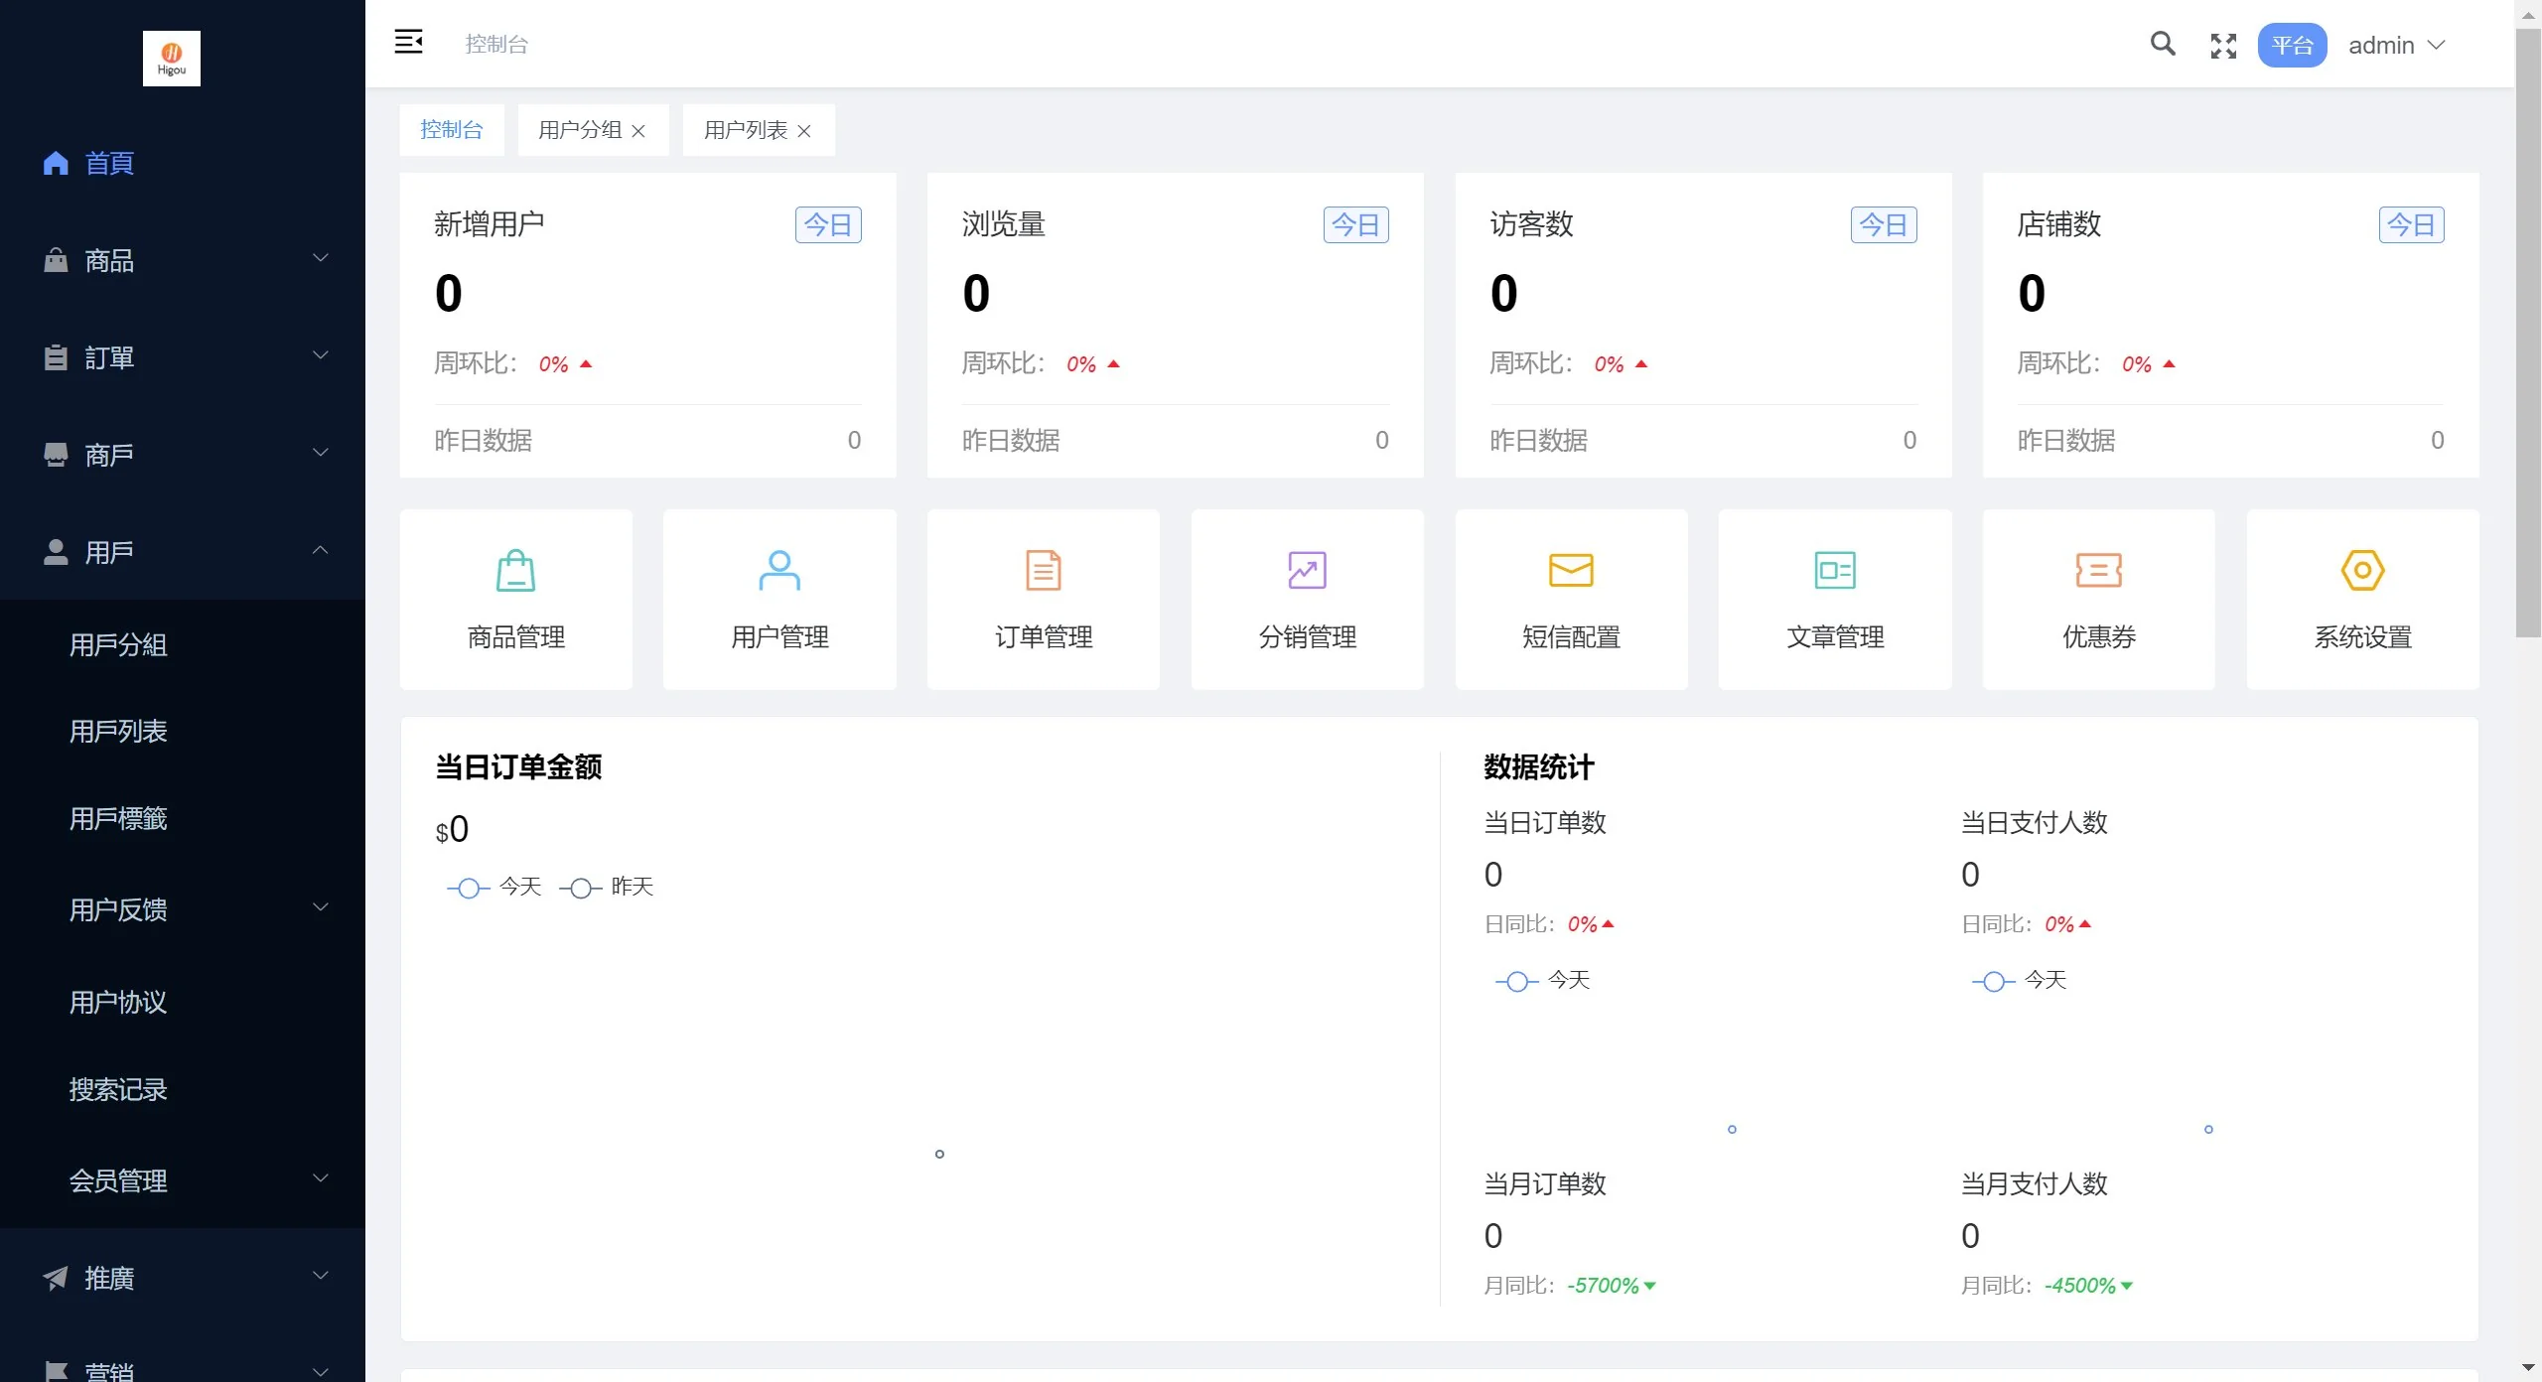Click the collapse sidebar hamburger icon

click(408, 43)
